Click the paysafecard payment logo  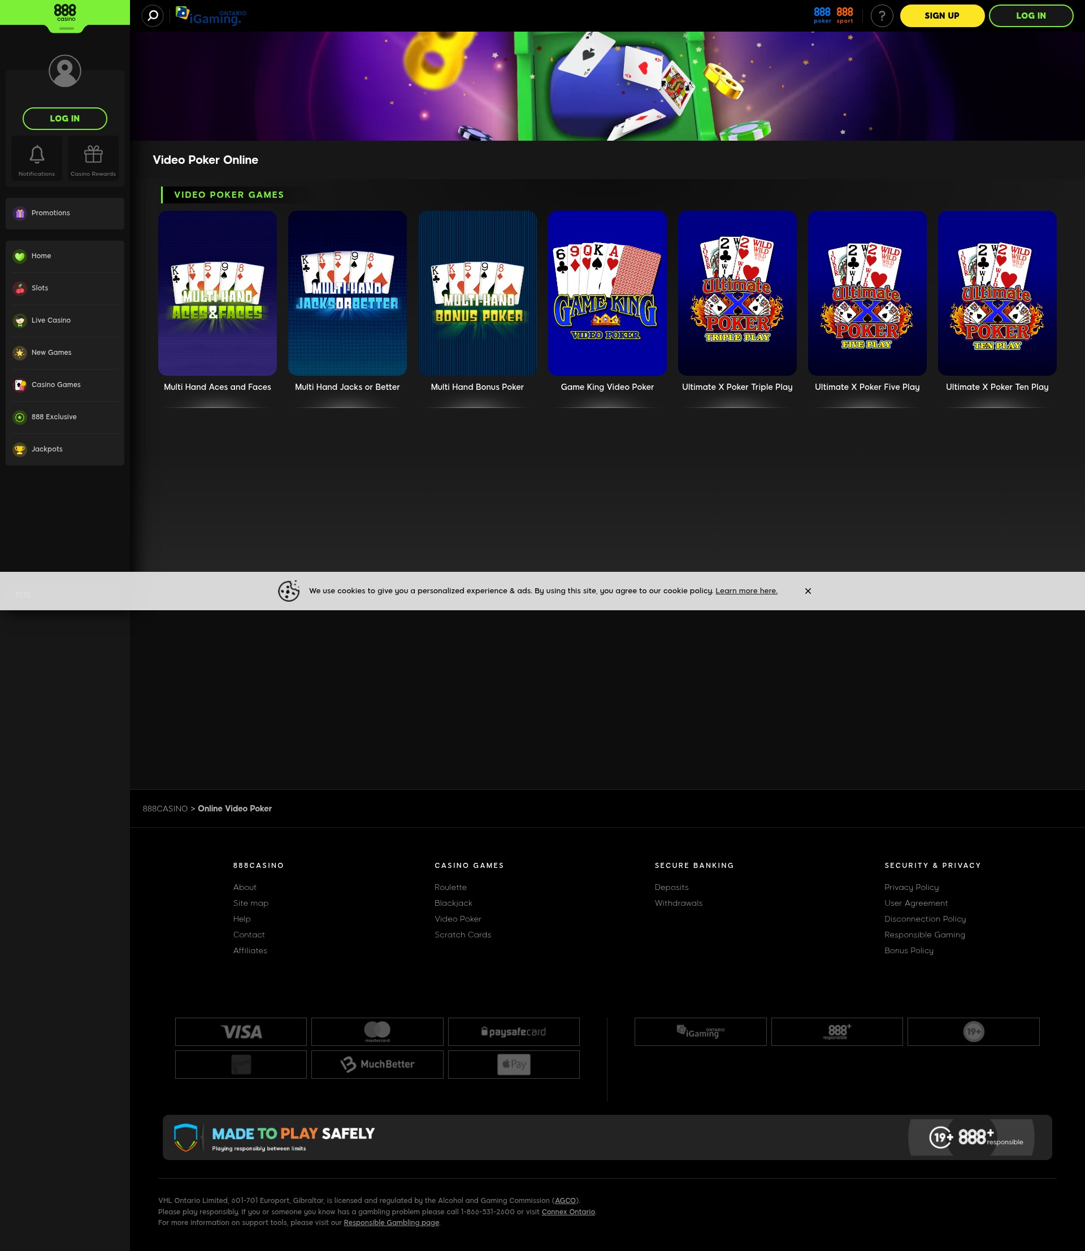514,1032
